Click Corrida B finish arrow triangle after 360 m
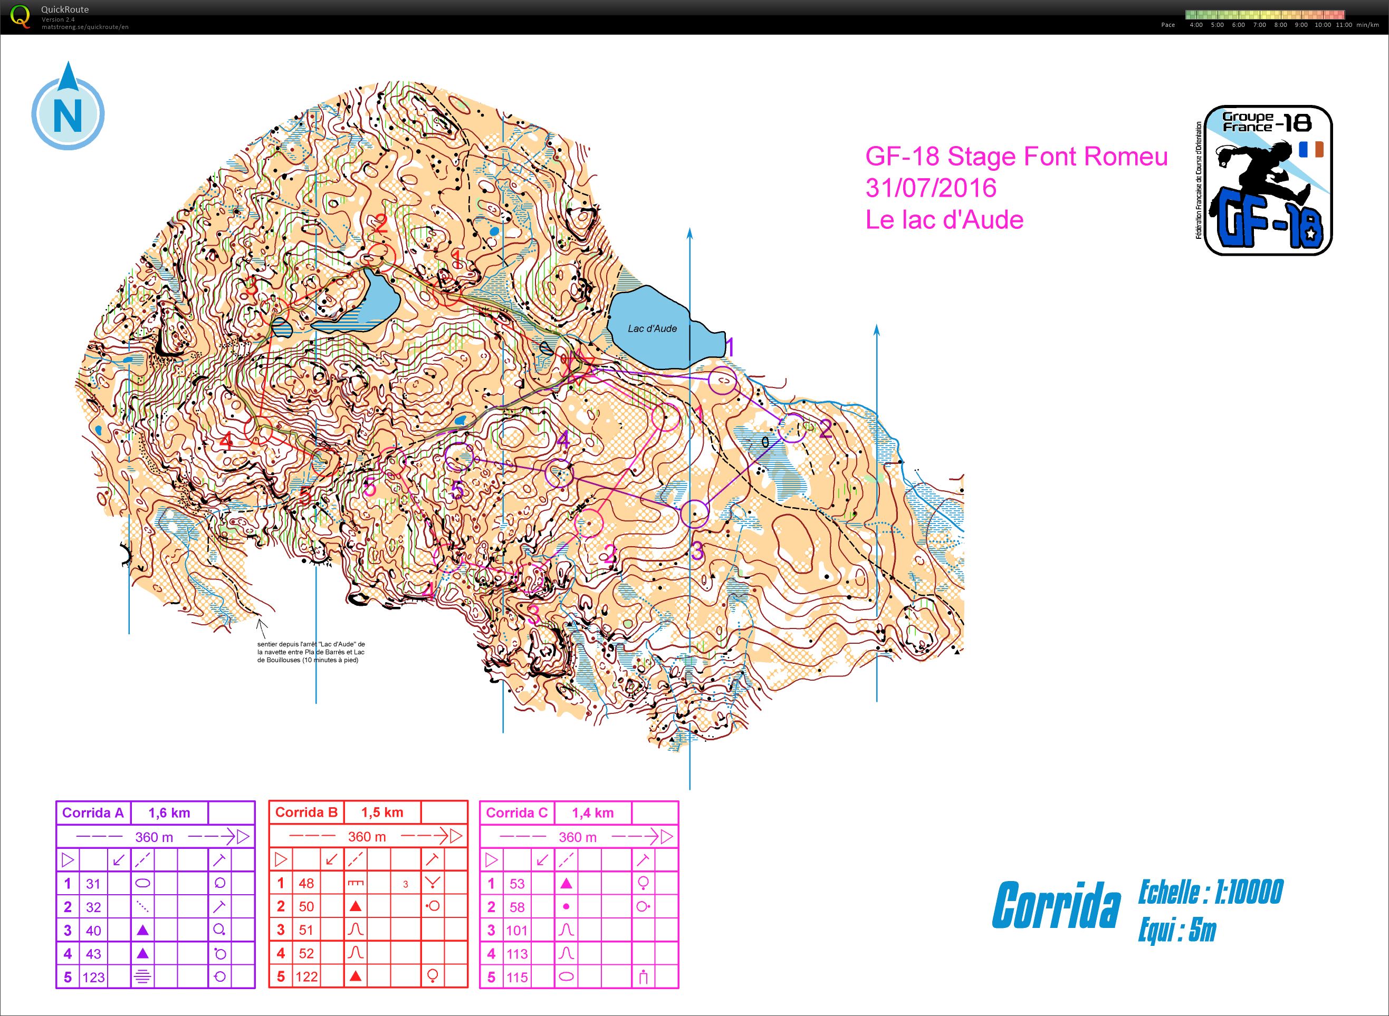The height and width of the screenshot is (1016, 1389). click(x=457, y=836)
